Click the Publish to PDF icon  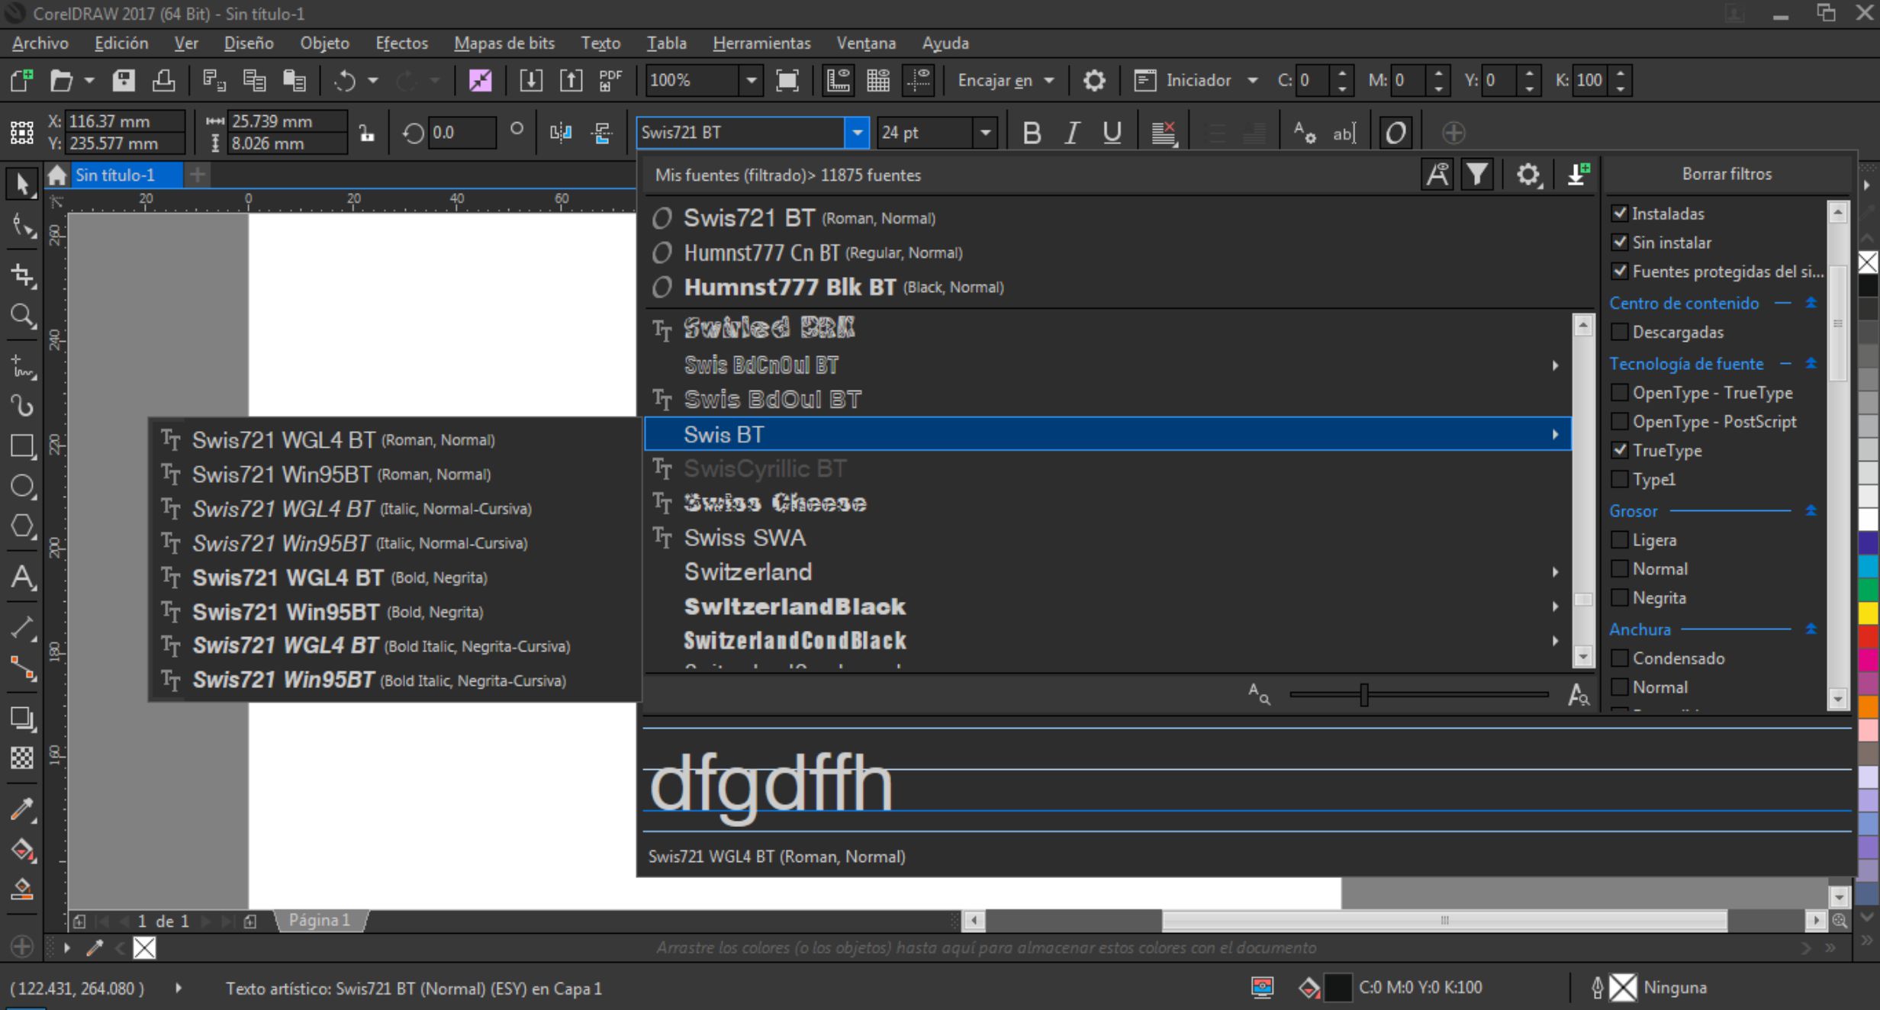(610, 80)
